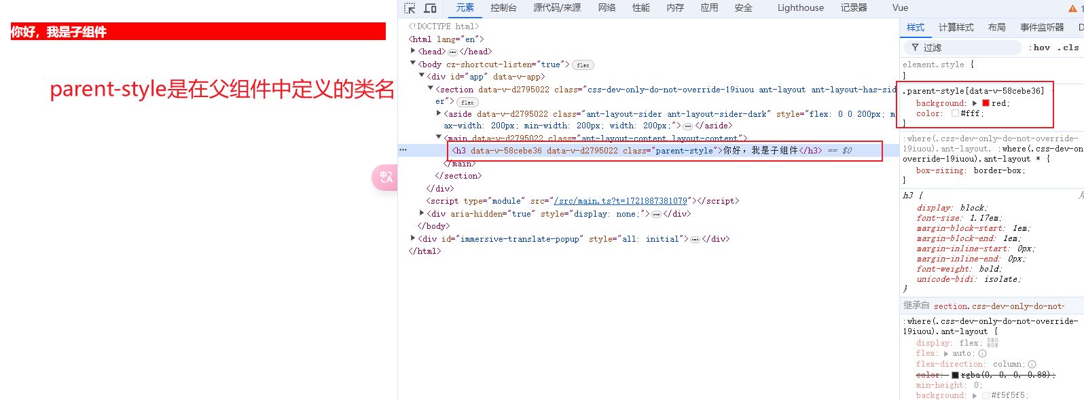
Task: Open the 安全 (Security) tab
Action: coord(743,8)
